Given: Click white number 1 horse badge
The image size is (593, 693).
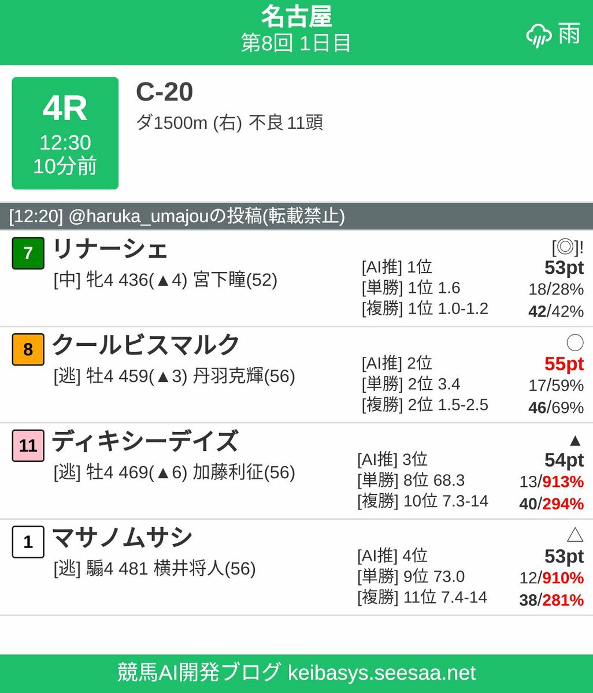Looking at the screenshot, I should point(28,542).
